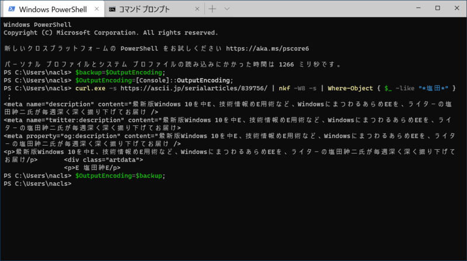This screenshot has width=467, height=261.
Task: Maximize the terminal window
Action: point(437,8)
